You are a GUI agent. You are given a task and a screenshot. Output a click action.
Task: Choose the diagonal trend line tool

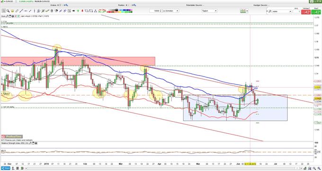21,11
